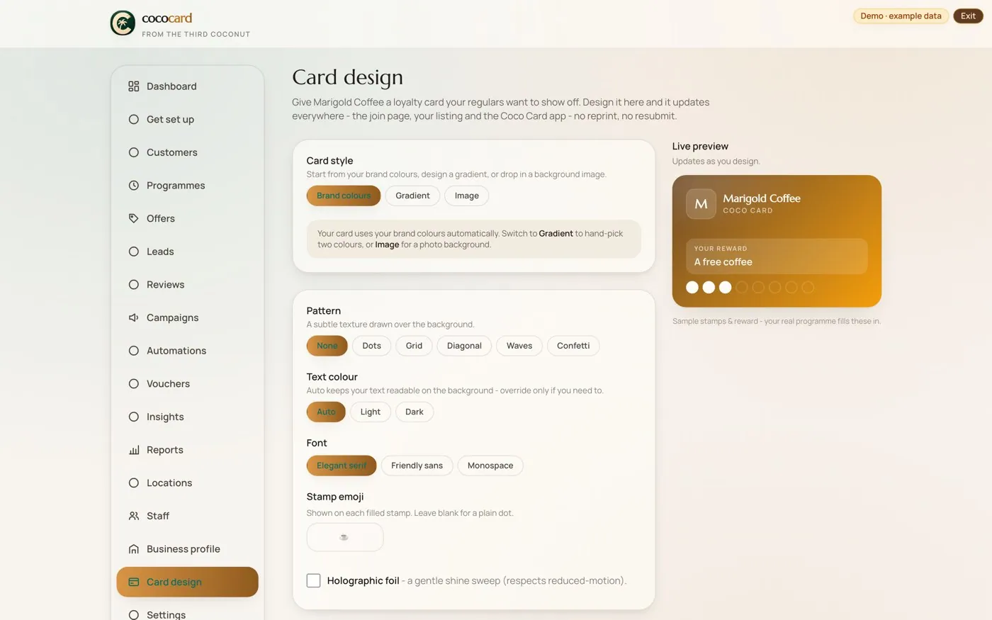Click the Insights circle icon
This screenshot has width=992, height=620.
133,417
